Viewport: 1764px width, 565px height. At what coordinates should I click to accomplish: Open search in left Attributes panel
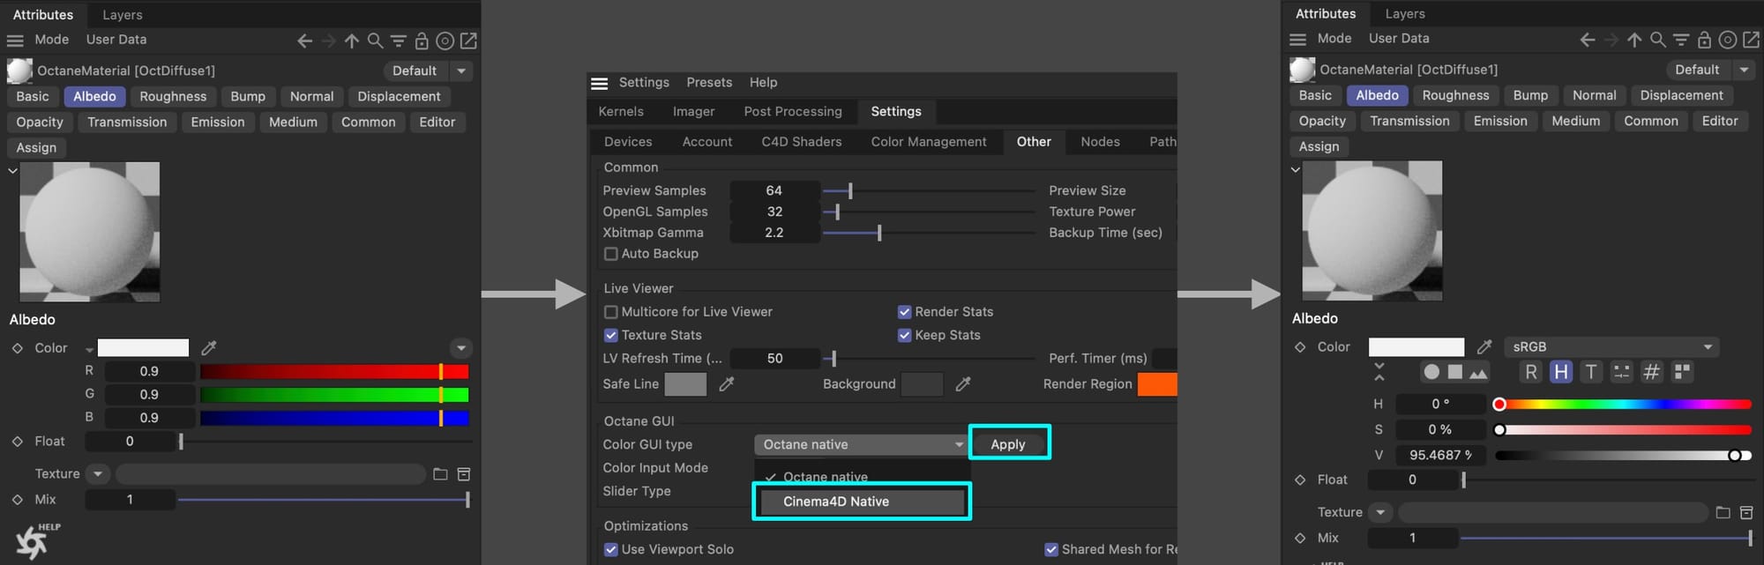(x=375, y=41)
